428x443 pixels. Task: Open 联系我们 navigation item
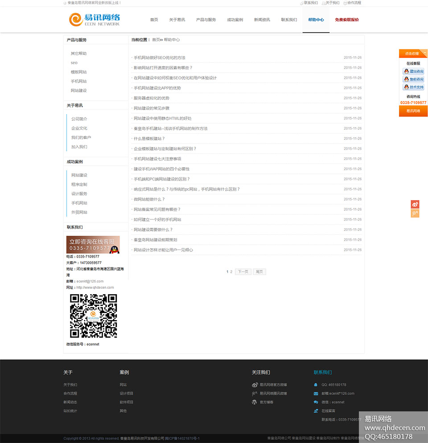pos(289,20)
